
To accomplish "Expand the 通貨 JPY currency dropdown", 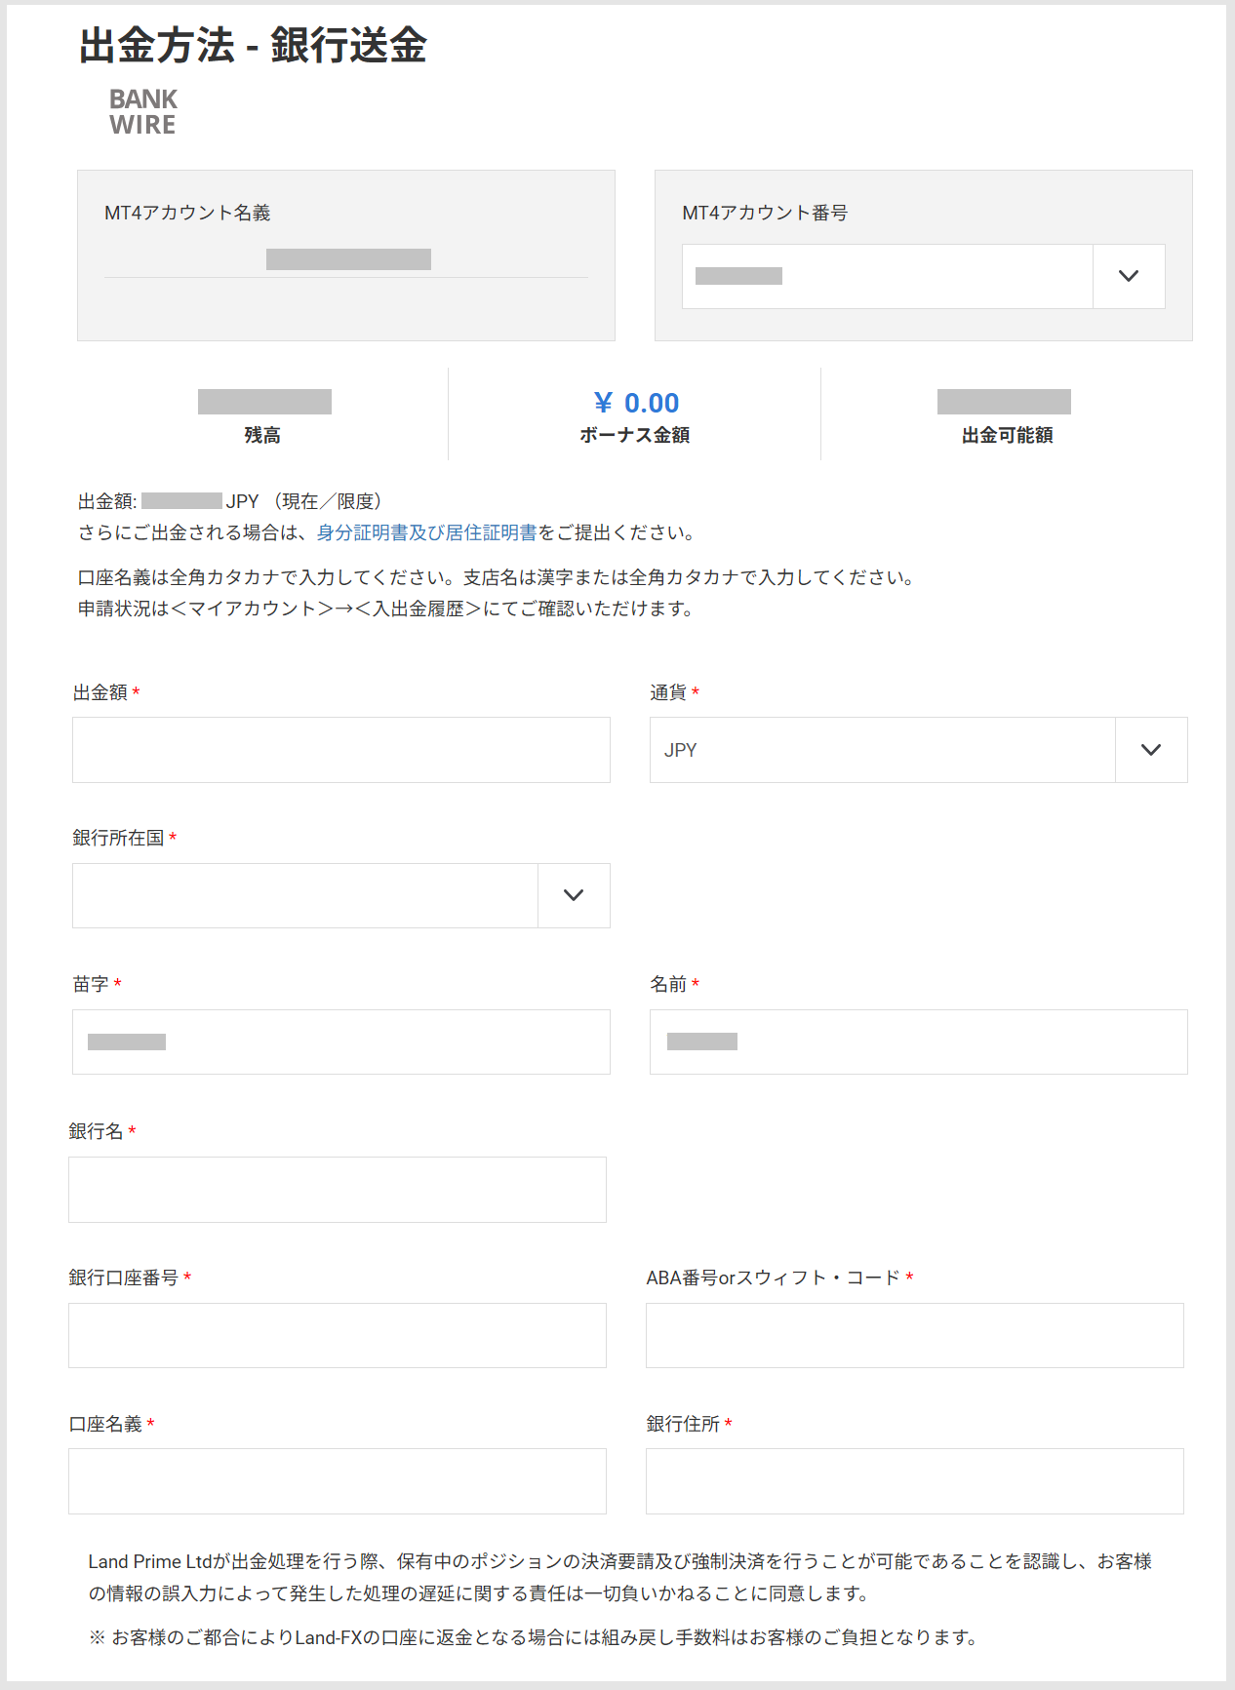I will click(x=1151, y=750).
